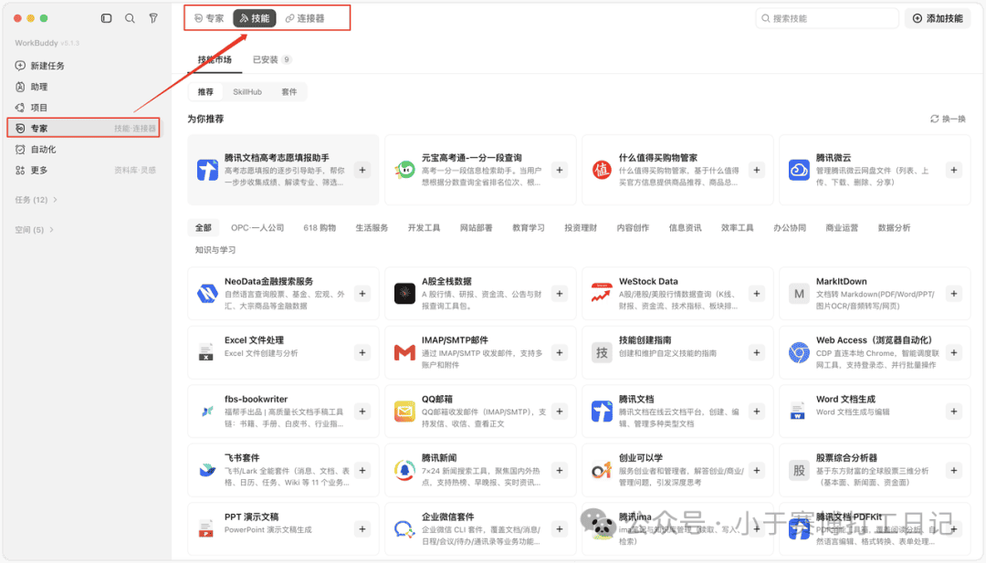Add PPT 演示文稿 with plus button
The image size is (986, 563).
point(362,529)
